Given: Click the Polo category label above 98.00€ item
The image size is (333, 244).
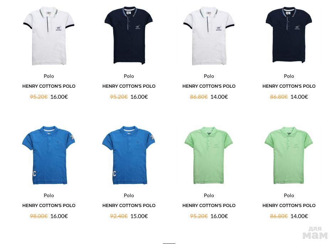Looking at the screenshot, I should [49, 195].
